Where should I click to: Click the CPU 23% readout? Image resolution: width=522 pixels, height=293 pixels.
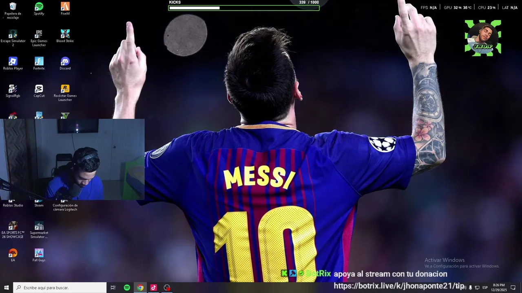pos(487,8)
